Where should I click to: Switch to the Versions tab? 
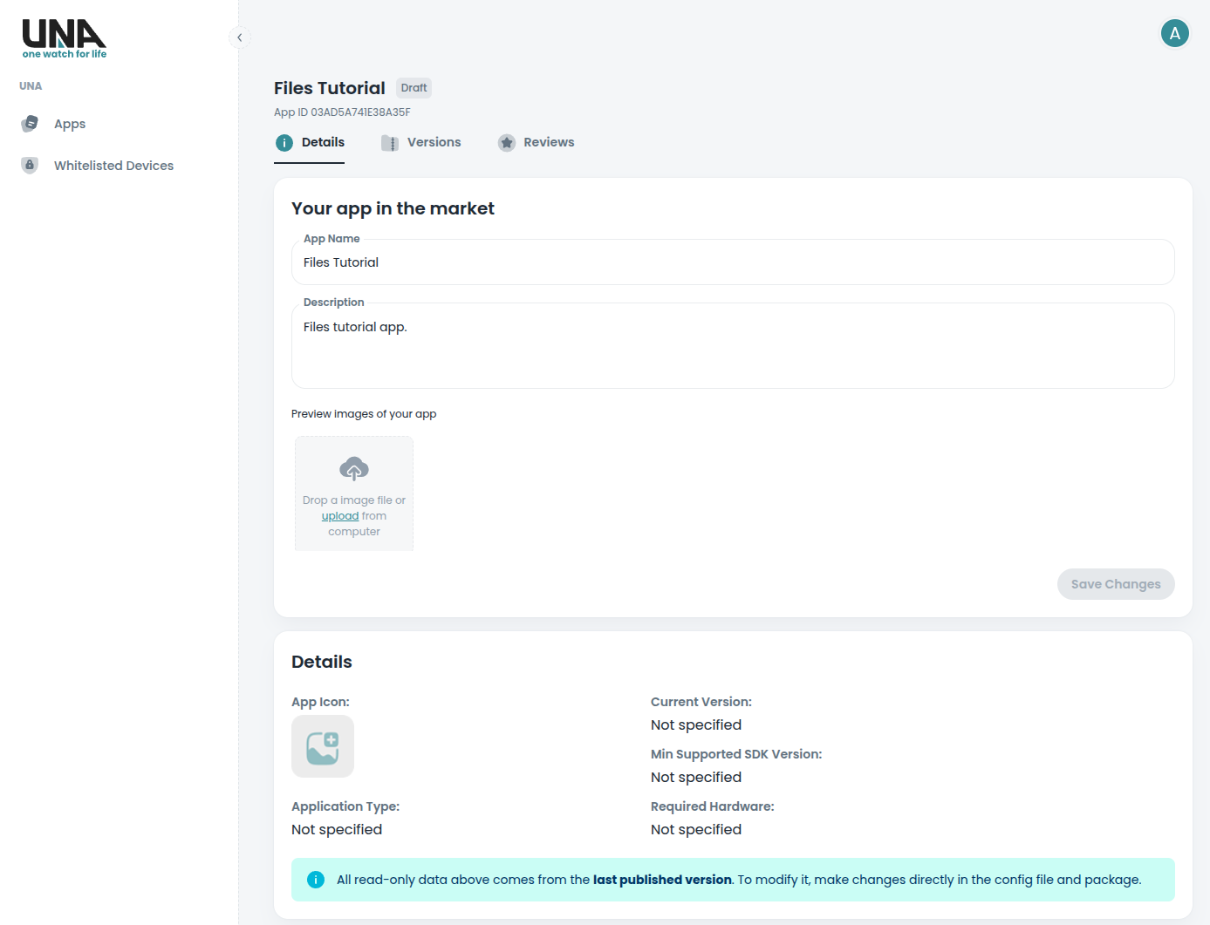[x=434, y=142]
